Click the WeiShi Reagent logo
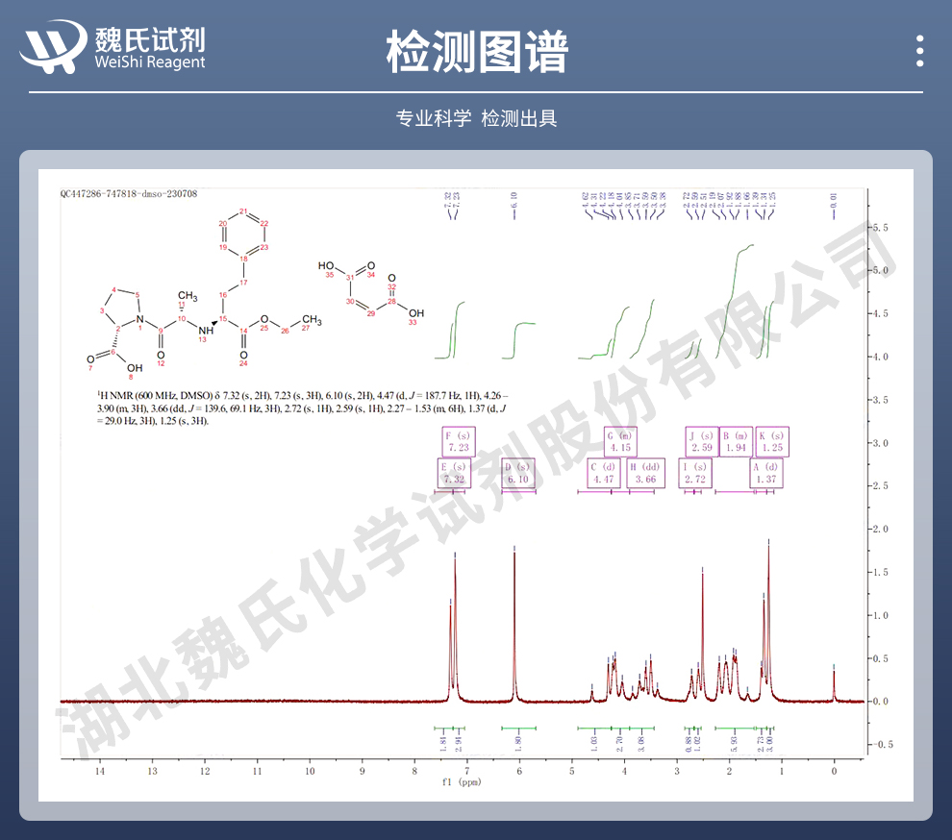This screenshot has width=952, height=840. [113, 47]
